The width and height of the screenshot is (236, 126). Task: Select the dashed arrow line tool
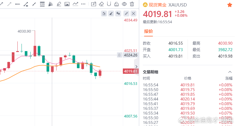coord(9,4)
